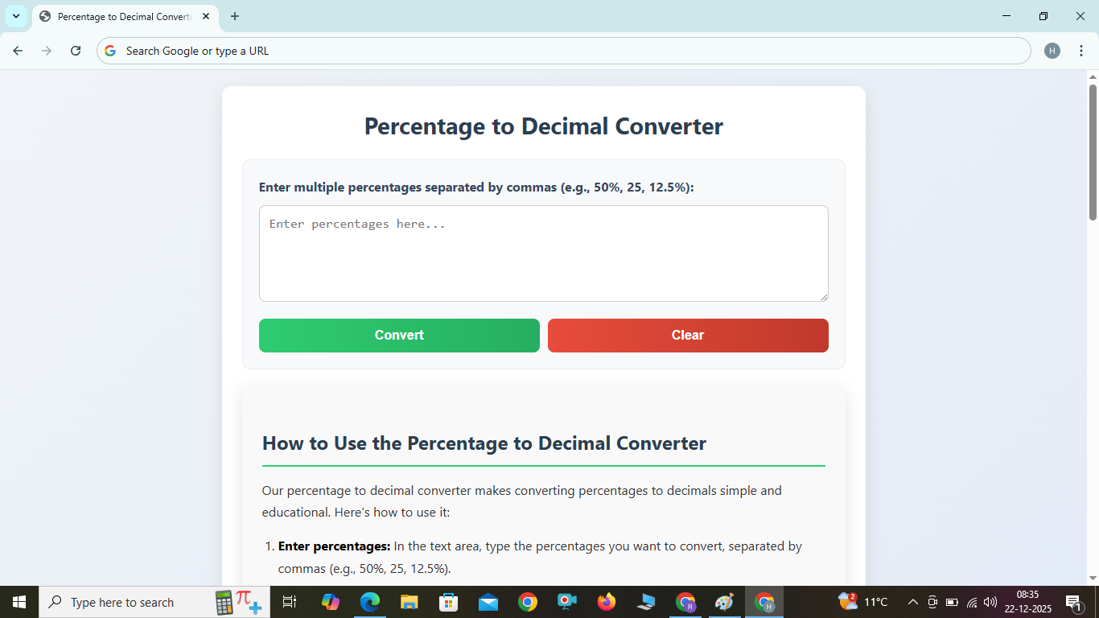Open the Chrome profile 'H' avatar
This screenshot has width=1099, height=618.
[x=1052, y=50]
